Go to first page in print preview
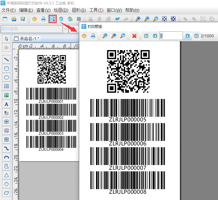This screenshot has width=218, height=200. point(146,36)
